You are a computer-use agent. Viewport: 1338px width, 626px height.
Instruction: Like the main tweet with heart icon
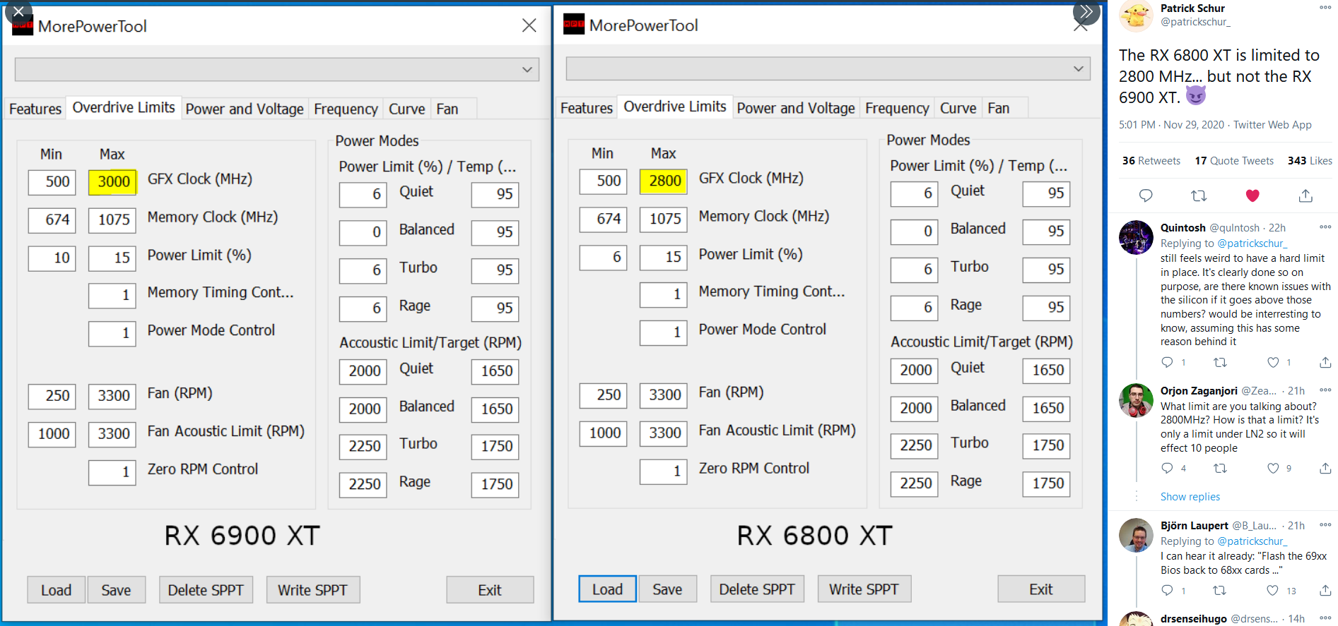click(1252, 195)
